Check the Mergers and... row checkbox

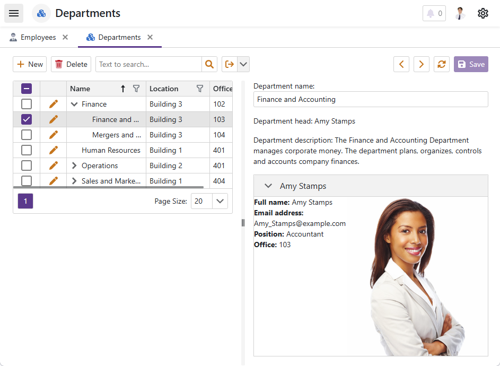[x=27, y=135]
